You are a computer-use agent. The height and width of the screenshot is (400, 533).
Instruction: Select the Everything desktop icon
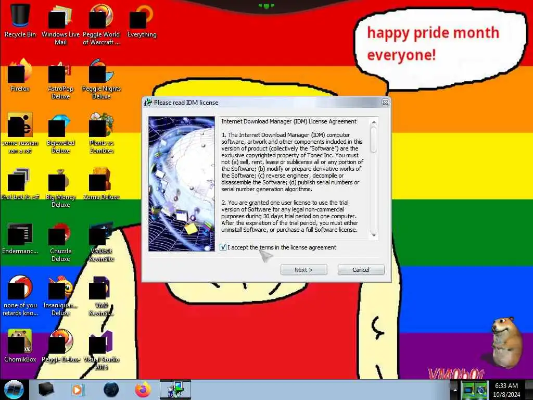pyautogui.click(x=142, y=20)
